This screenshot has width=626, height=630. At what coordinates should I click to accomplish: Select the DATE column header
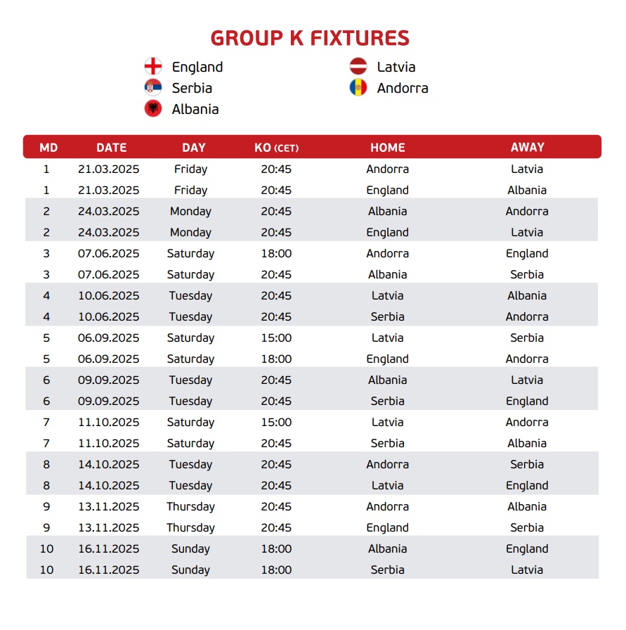pyautogui.click(x=112, y=148)
